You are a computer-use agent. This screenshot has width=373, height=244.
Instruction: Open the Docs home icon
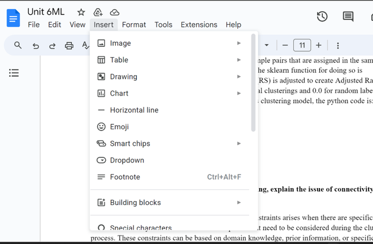pos(12,19)
